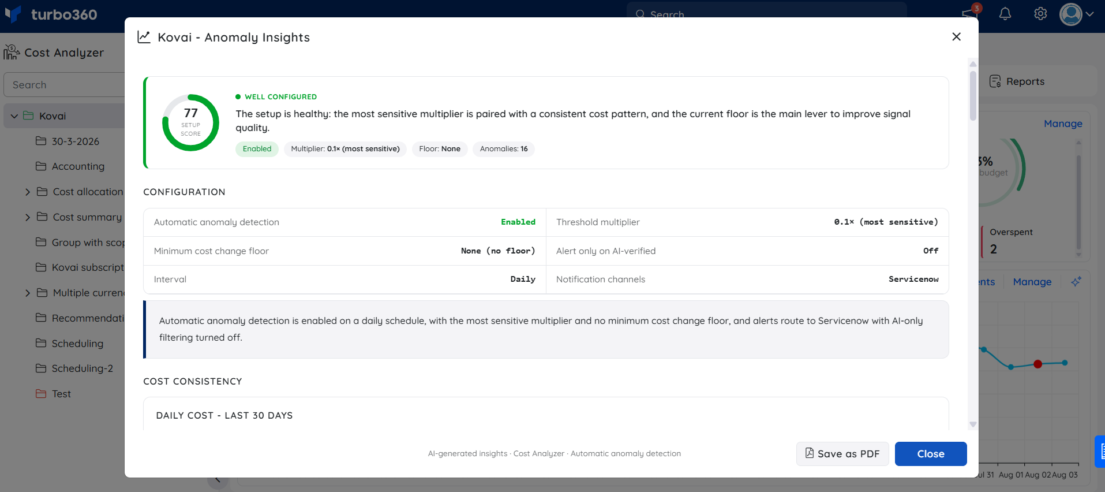Image resolution: width=1105 pixels, height=492 pixels.
Task: Expand the Cost allocation folder
Action: (x=28, y=192)
